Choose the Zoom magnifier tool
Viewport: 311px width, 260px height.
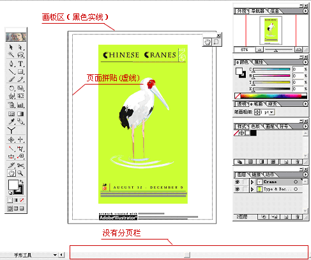point(20,173)
